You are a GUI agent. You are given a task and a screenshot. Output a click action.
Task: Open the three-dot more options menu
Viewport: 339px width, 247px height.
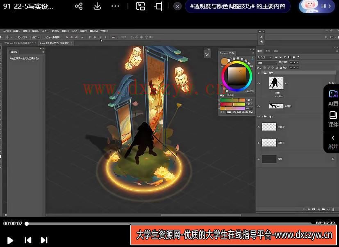click(x=115, y=6)
